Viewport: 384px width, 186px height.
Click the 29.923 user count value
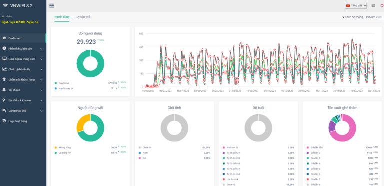(x=86, y=42)
